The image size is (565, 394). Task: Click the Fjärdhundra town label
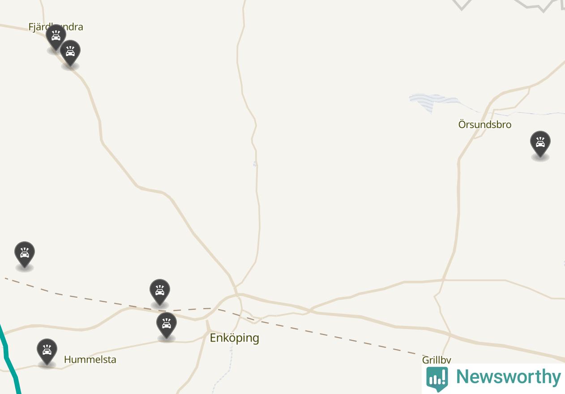coord(56,27)
